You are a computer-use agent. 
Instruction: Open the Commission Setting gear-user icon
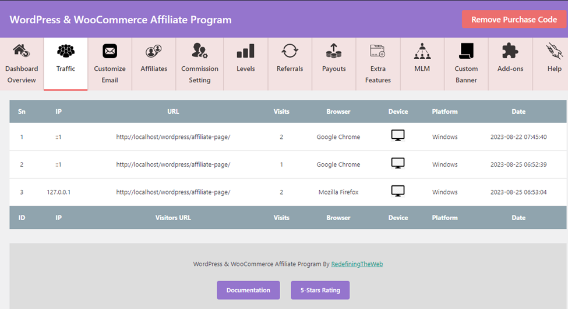(x=200, y=51)
